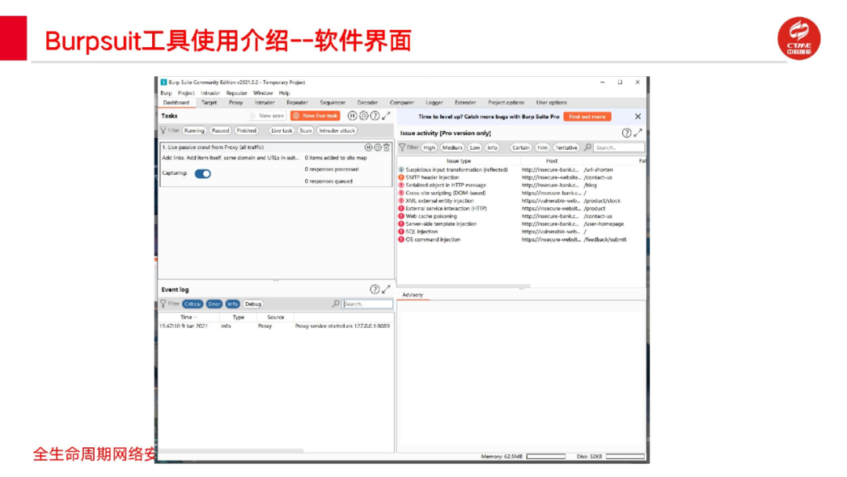
Task: Toggle the Capturing switch
Action: pos(203,173)
